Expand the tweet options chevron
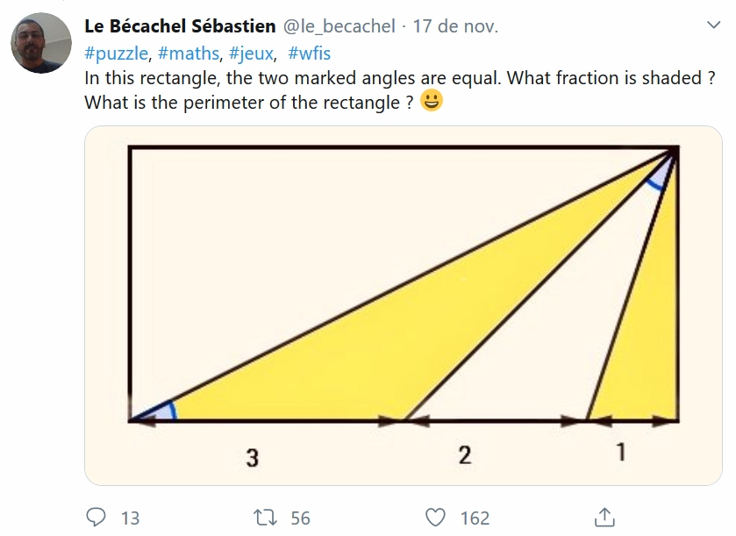This screenshot has width=736, height=536. click(x=713, y=25)
